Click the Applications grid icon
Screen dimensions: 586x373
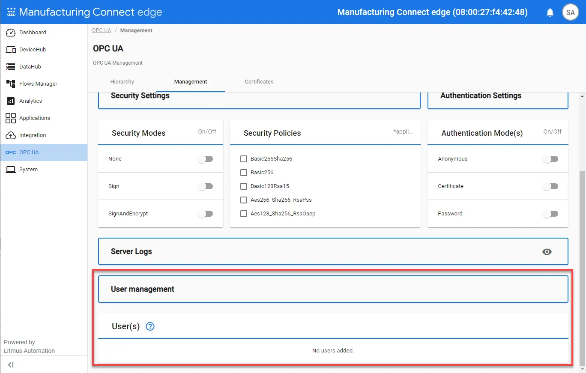pos(11,118)
